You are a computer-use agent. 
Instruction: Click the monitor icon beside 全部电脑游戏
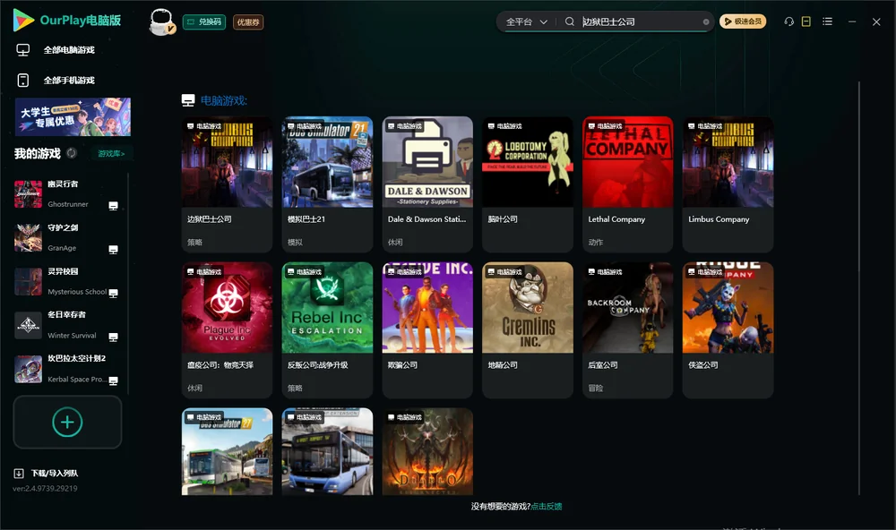(23, 50)
